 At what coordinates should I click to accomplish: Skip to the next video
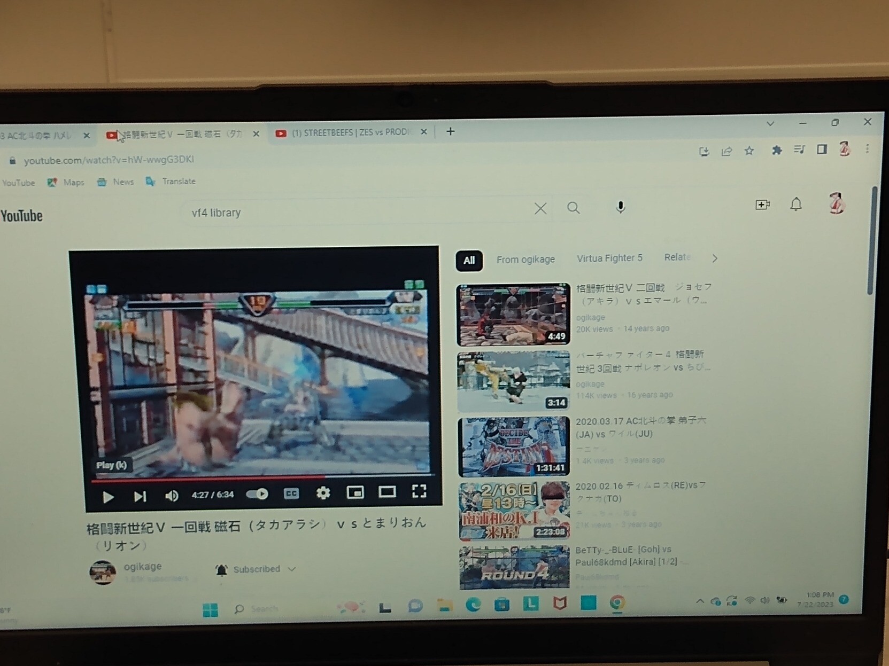[x=140, y=497]
